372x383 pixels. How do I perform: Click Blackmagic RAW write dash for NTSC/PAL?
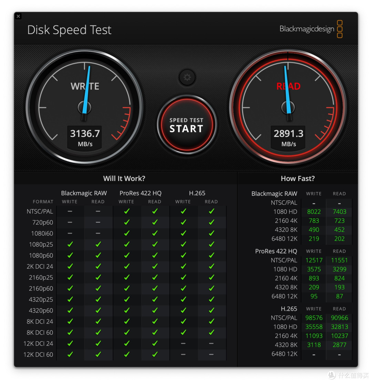(70, 211)
